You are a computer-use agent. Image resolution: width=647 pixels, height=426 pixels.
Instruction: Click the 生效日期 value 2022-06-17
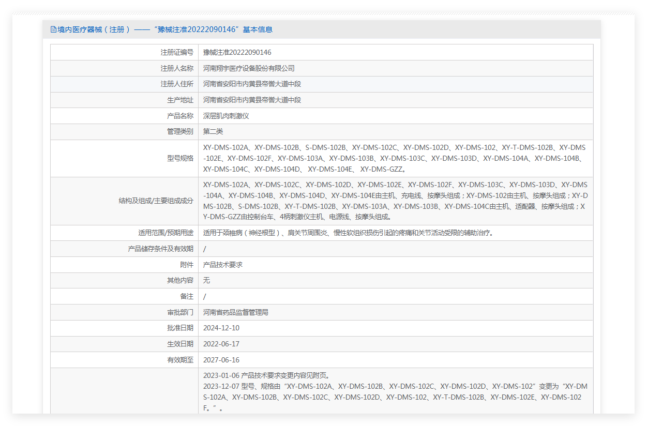pos(221,344)
